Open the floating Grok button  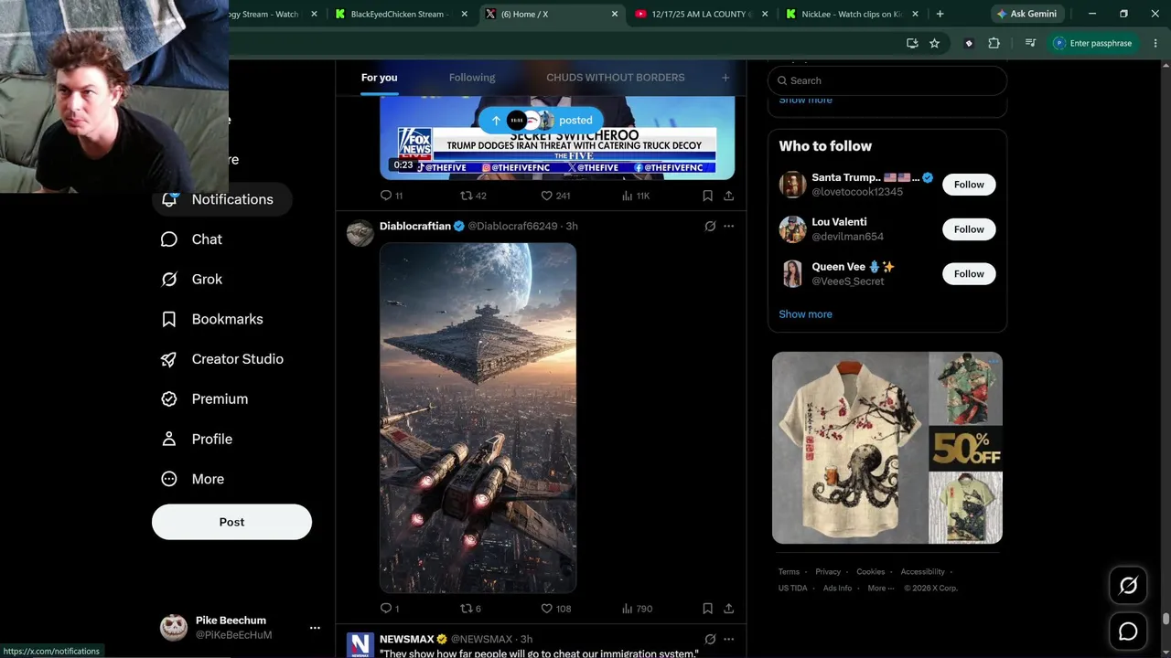coord(1128,586)
